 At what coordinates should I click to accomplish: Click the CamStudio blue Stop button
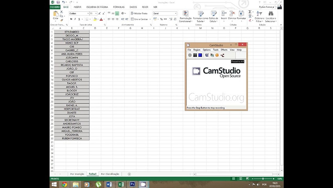tap(200, 55)
